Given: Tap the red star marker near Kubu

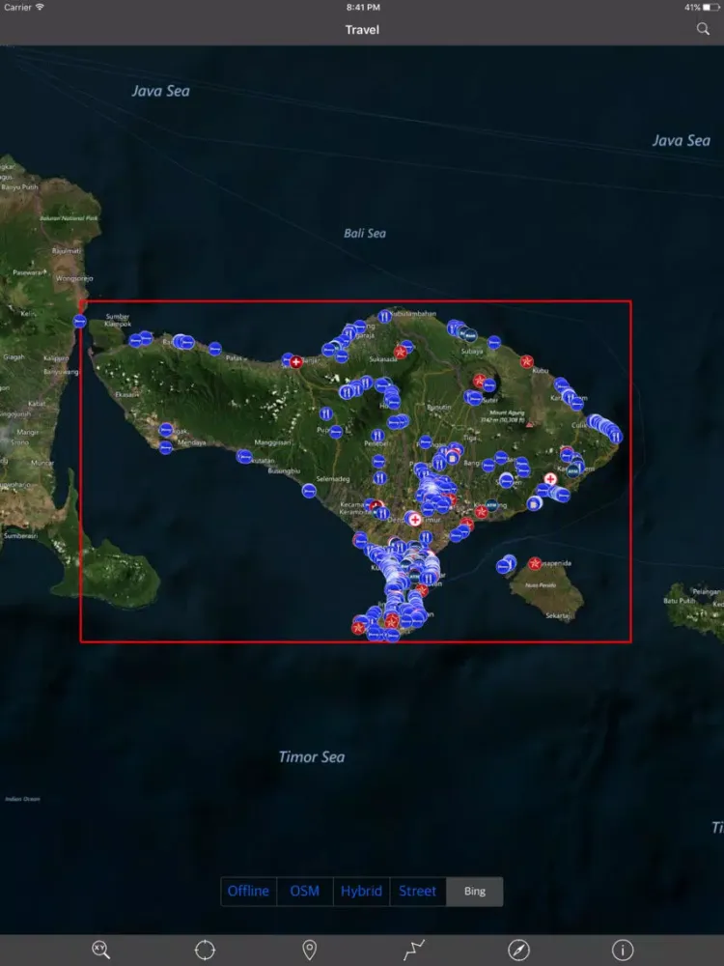Looking at the screenshot, I should (526, 361).
